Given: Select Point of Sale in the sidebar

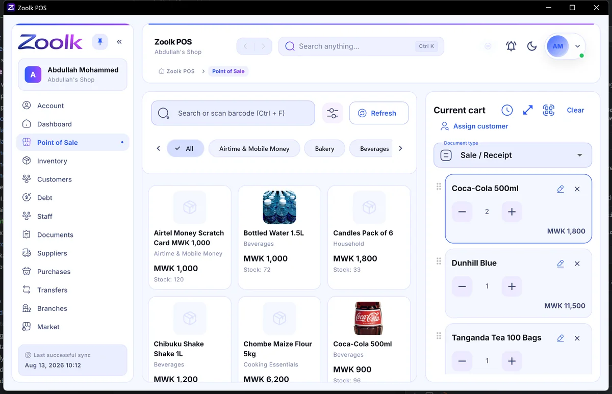Looking at the screenshot, I should click(x=72, y=142).
